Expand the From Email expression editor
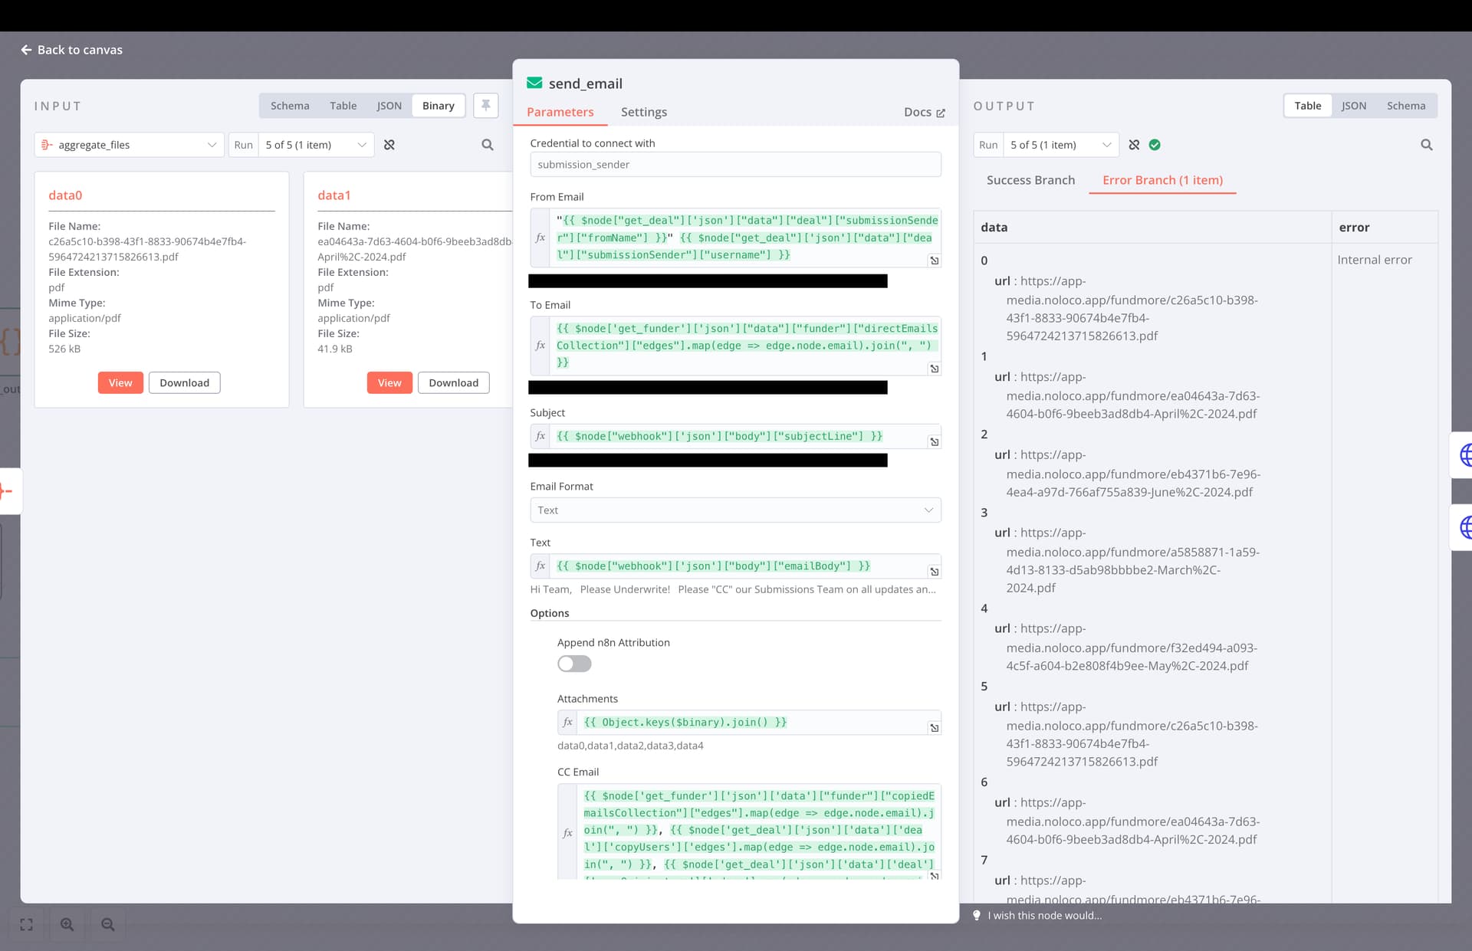This screenshot has height=951, width=1472. (x=935, y=261)
